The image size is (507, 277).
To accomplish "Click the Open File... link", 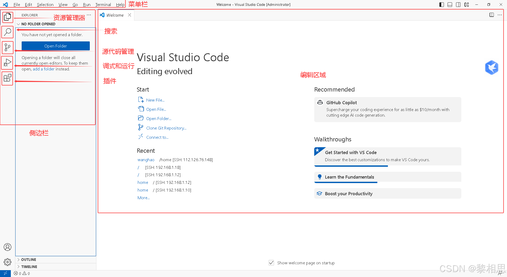I will click(x=156, y=109).
